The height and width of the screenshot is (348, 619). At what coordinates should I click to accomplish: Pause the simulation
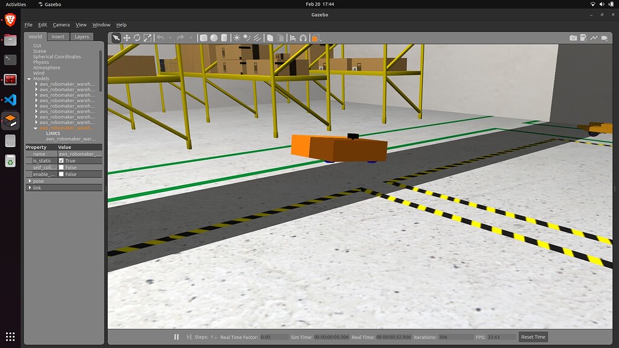coord(176,337)
